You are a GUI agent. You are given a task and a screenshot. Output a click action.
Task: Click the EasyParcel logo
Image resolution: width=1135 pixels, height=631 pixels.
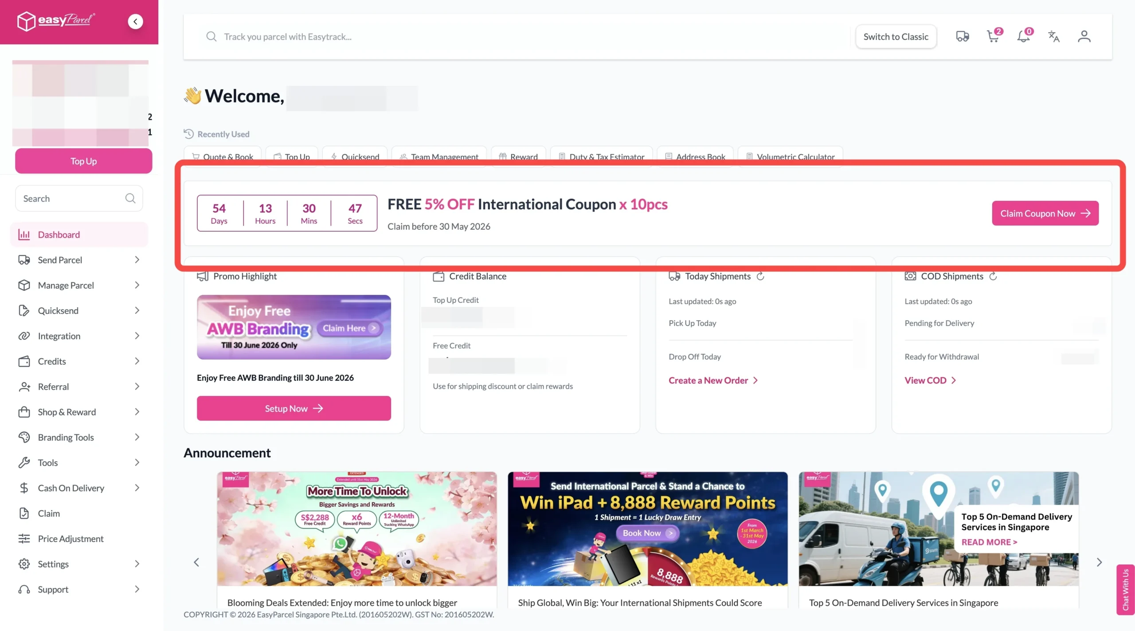click(x=56, y=20)
